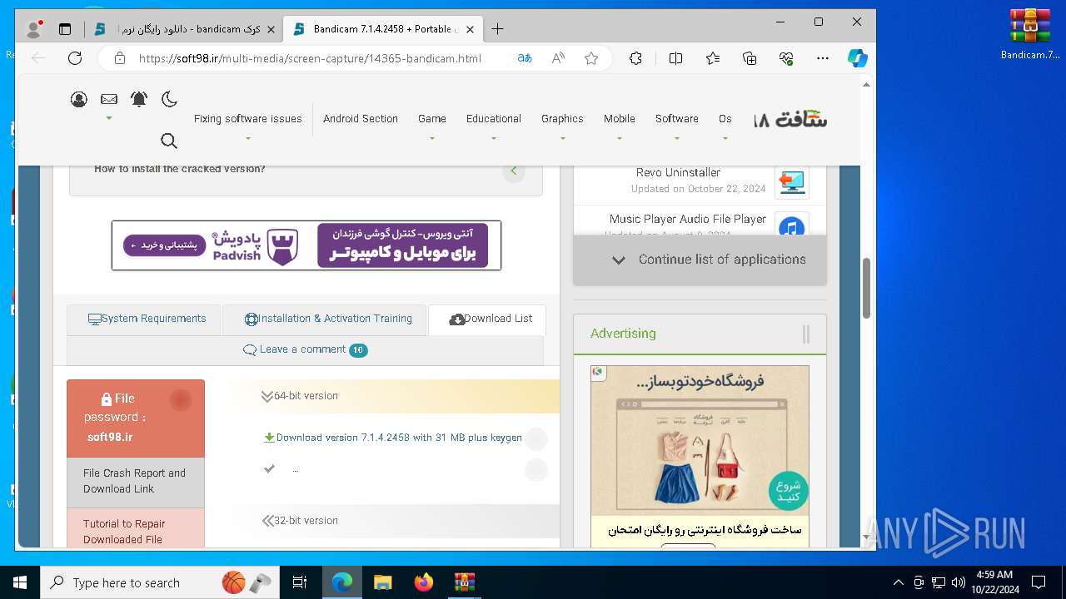Open File Explorer on taskbar

coord(383,582)
